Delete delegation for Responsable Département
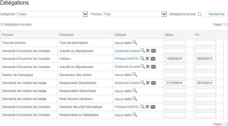The width and height of the screenshot is (228, 126). 148,83
